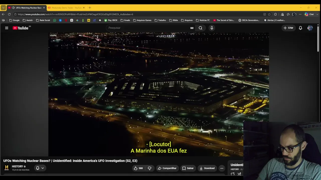This screenshot has height=180, width=321.
Task: Open the Google bookmarks folder
Action: pyautogui.click(x=14, y=20)
